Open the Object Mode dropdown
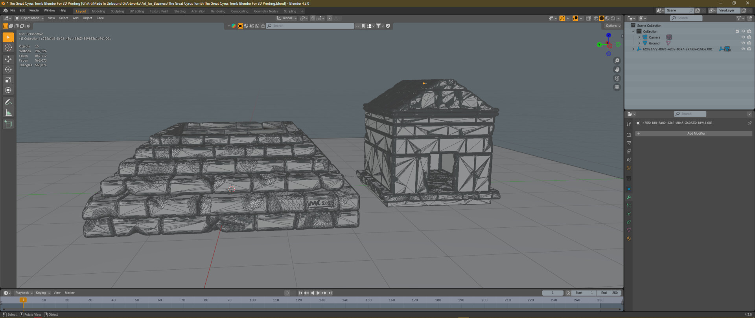 coord(29,18)
